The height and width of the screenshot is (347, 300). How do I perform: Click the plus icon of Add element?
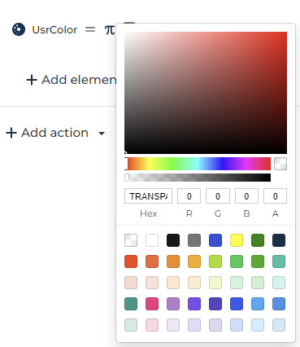point(32,80)
